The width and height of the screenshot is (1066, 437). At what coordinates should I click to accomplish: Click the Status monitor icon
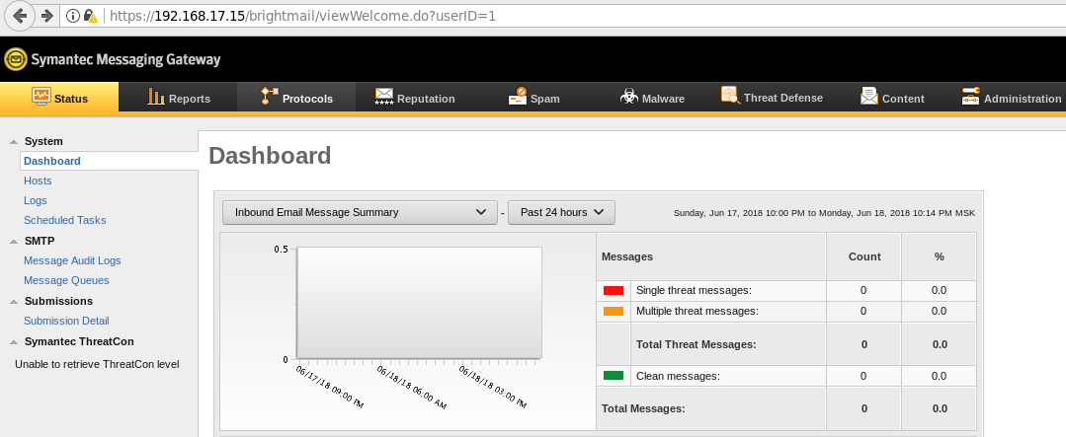[41, 97]
